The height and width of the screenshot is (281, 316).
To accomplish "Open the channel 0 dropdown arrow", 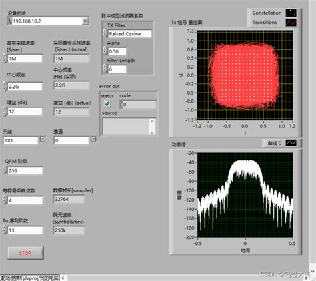I will (93, 139).
